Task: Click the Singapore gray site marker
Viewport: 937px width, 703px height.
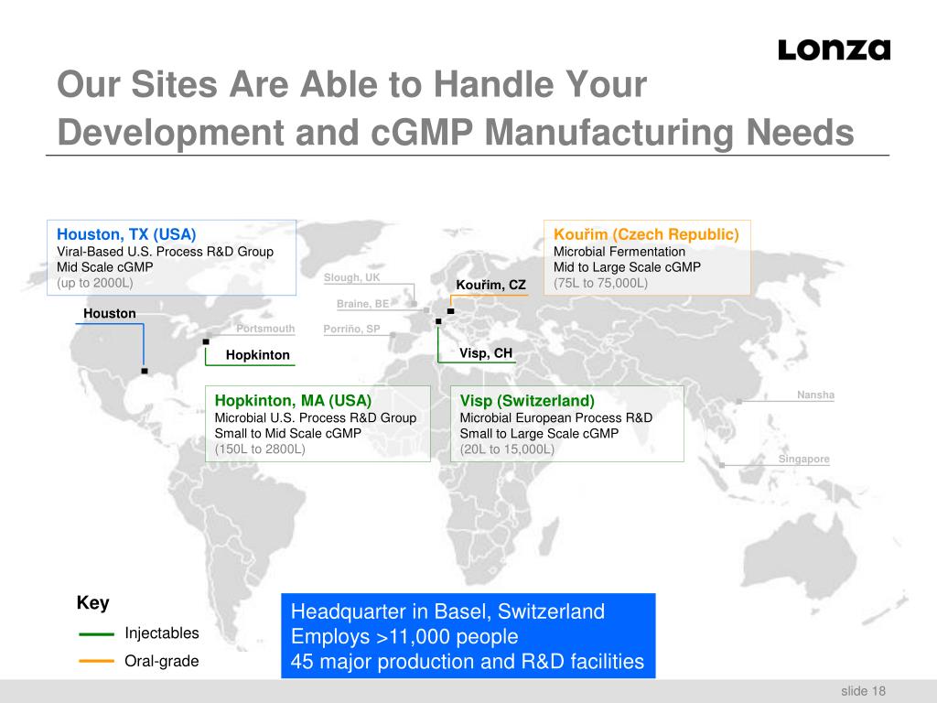Action: point(722,465)
